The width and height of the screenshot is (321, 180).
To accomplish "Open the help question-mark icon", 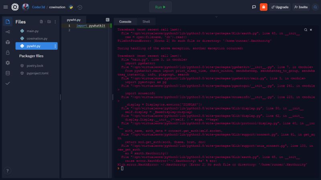I will 8,171.
